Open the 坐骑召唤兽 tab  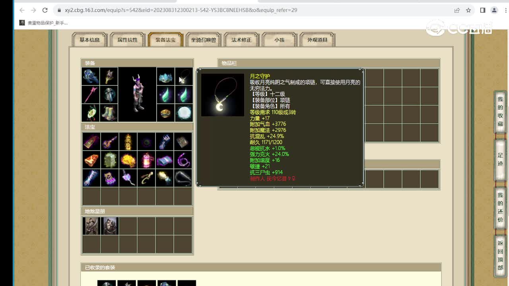point(203,40)
